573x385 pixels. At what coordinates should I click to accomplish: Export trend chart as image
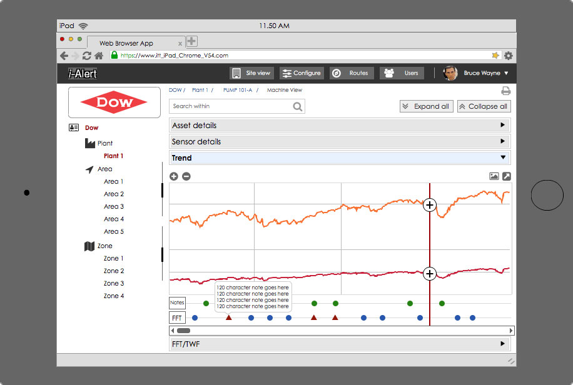click(x=494, y=176)
